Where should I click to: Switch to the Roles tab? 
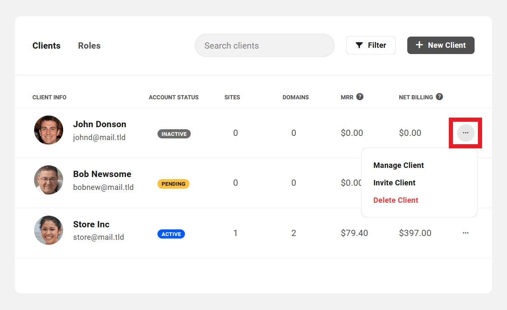click(x=89, y=46)
